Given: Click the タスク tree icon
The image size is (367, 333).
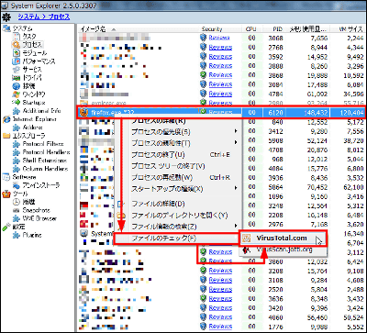Looking at the screenshot, I should [x=16, y=37].
